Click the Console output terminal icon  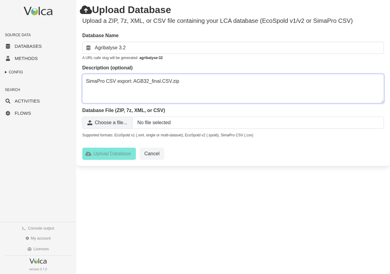click(24, 228)
